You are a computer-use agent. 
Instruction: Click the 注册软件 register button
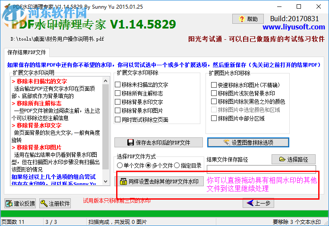(x=55, y=204)
